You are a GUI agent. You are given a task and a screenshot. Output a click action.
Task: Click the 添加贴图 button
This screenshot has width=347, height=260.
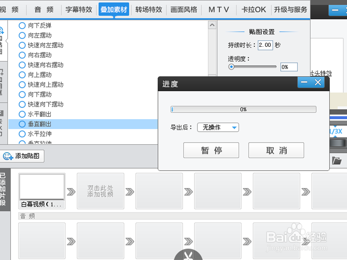21,156
